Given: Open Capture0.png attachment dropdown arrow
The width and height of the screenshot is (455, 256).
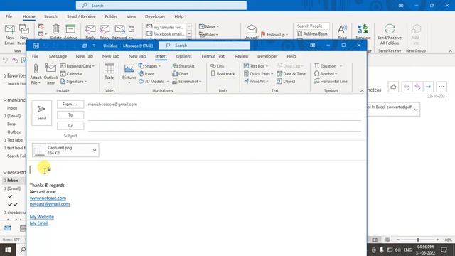Looking at the screenshot, I should (95, 150).
